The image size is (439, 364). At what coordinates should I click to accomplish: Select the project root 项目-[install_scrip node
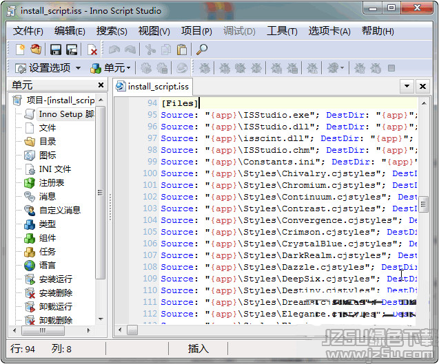click(x=61, y=100)
